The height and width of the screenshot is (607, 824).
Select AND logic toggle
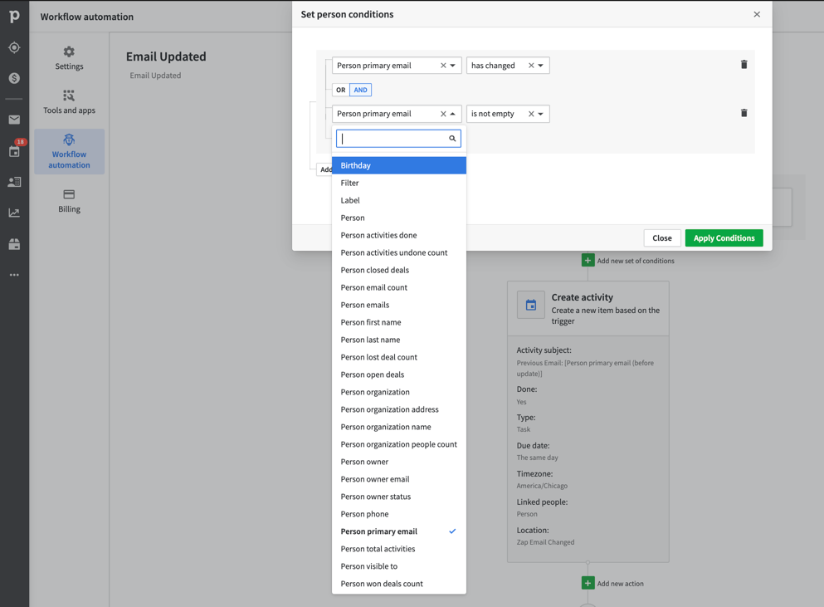coord(360,90)
